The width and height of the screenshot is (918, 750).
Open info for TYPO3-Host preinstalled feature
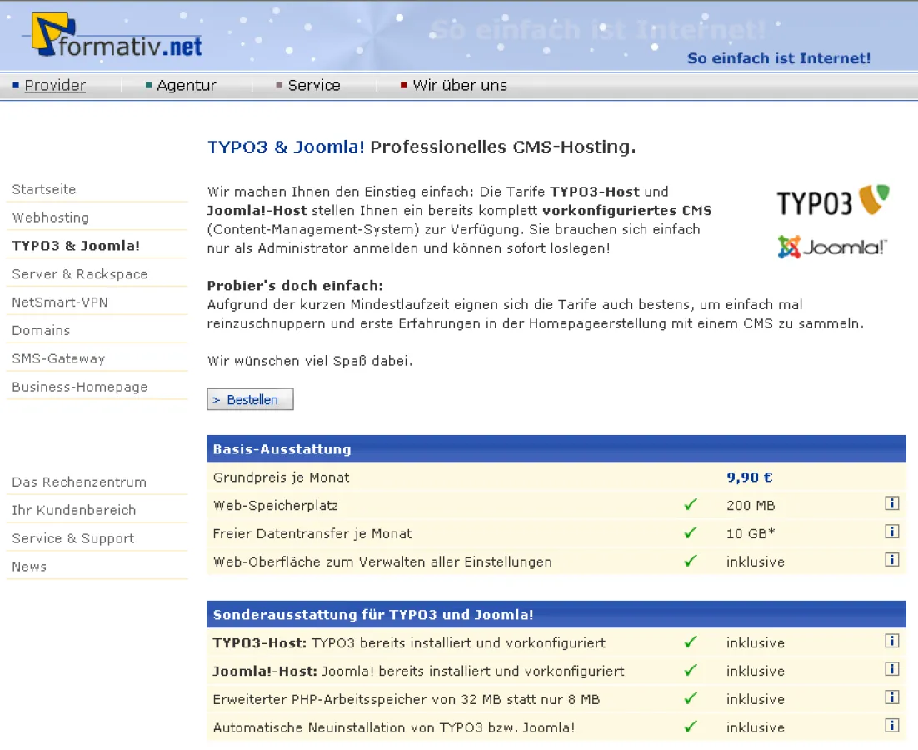892,641
